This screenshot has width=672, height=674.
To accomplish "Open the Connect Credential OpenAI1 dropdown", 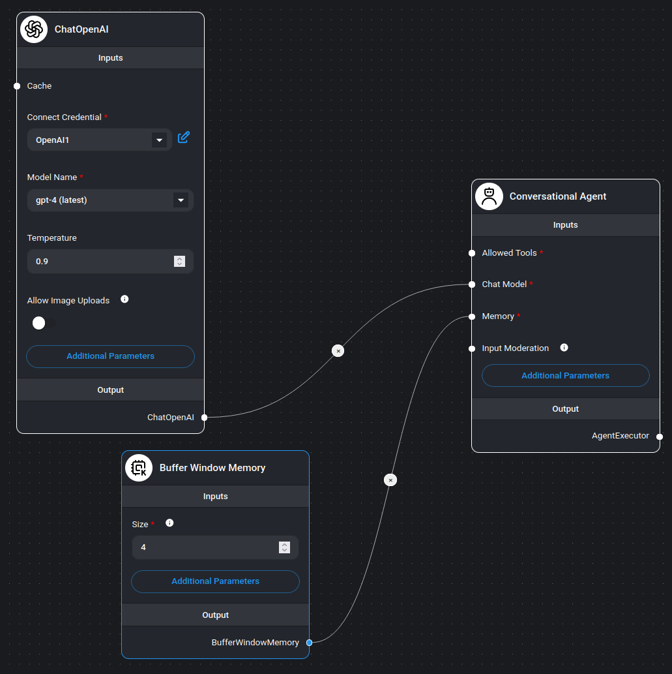I will tap(100, 140).
